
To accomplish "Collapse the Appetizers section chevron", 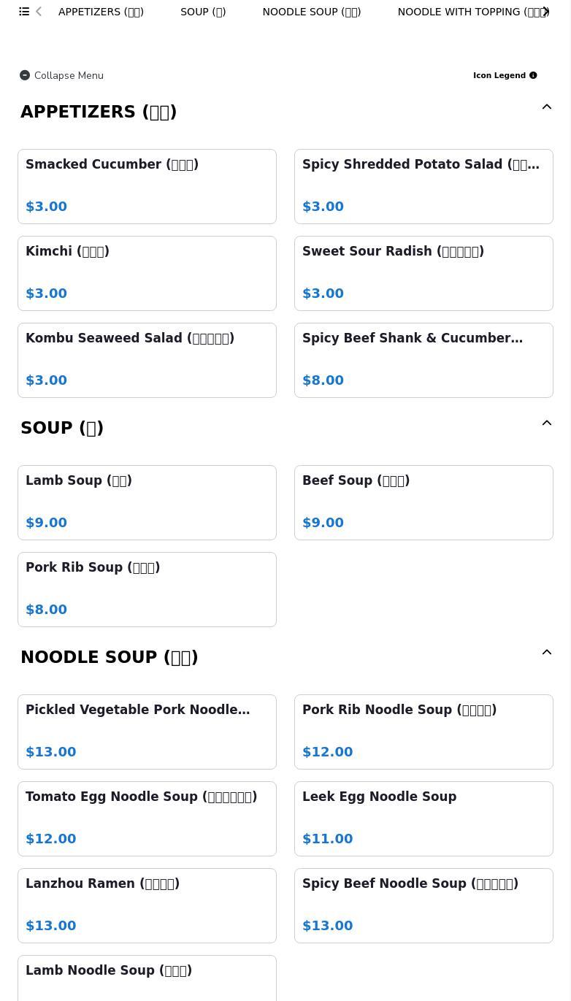I will pos(546,107).
